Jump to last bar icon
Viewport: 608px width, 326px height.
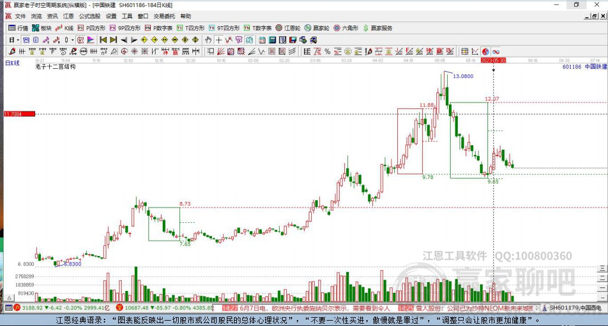113,40
